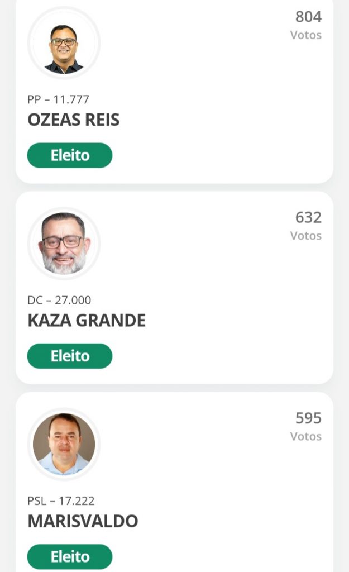Viewport: 349px width, 572px height.
Task: Click the 595 vote count
Action: click(x=308, y=418)
